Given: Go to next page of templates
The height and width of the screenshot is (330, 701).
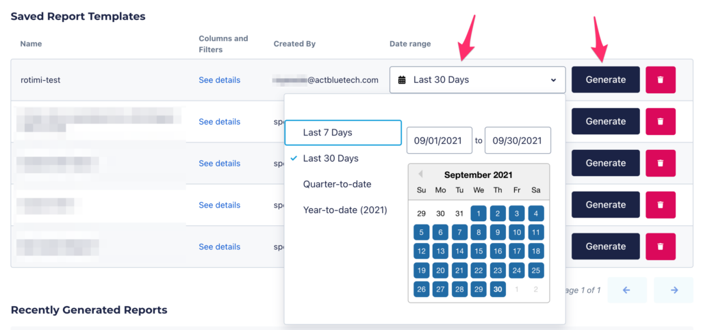Looking at the screenshot, I should (x=674, y=290).
